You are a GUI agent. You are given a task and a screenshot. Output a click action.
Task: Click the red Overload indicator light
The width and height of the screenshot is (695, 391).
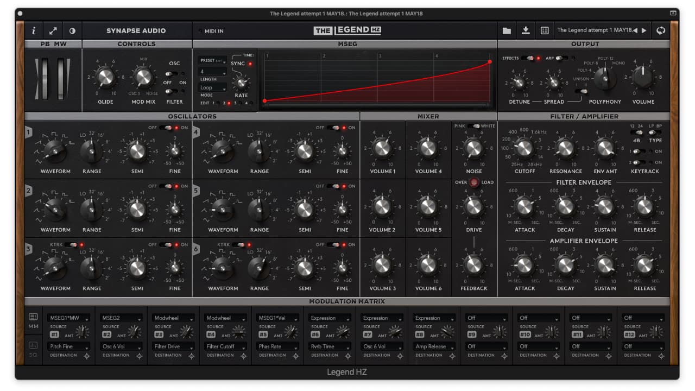pos(474,182)
